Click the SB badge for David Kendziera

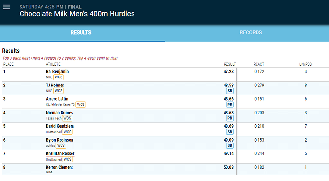230,132
